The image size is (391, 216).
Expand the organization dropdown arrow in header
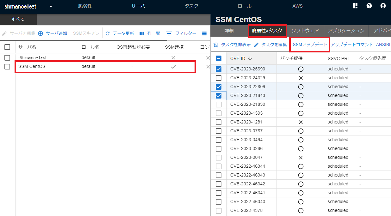point(51,6)
